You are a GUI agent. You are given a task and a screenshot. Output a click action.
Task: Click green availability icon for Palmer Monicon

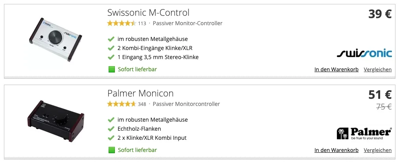[111, 150]
